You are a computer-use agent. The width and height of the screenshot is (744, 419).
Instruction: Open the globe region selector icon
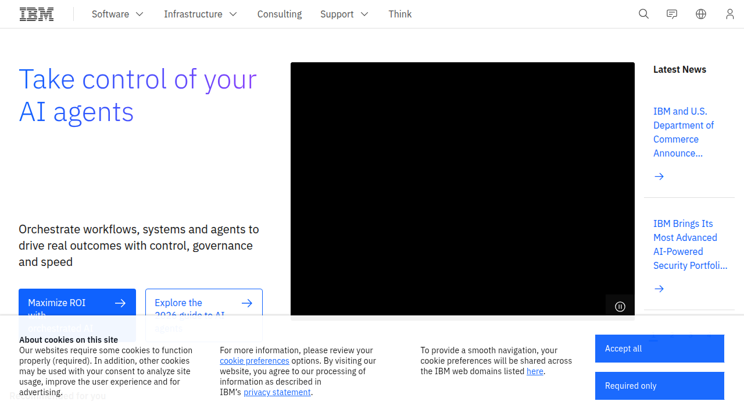[701, 14]
